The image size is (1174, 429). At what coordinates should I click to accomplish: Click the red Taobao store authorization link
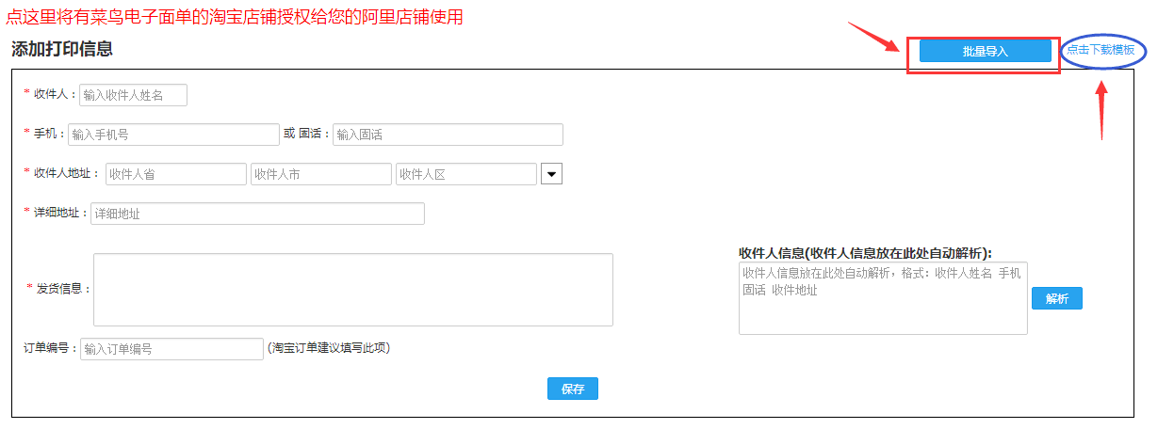coord(235,17)
